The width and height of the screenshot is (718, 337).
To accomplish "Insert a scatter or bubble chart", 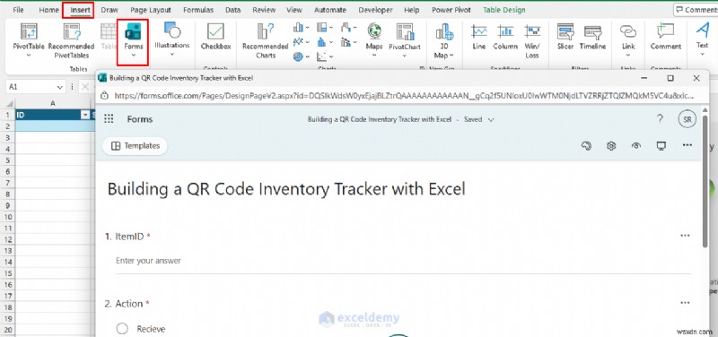I will click(325, 56).
